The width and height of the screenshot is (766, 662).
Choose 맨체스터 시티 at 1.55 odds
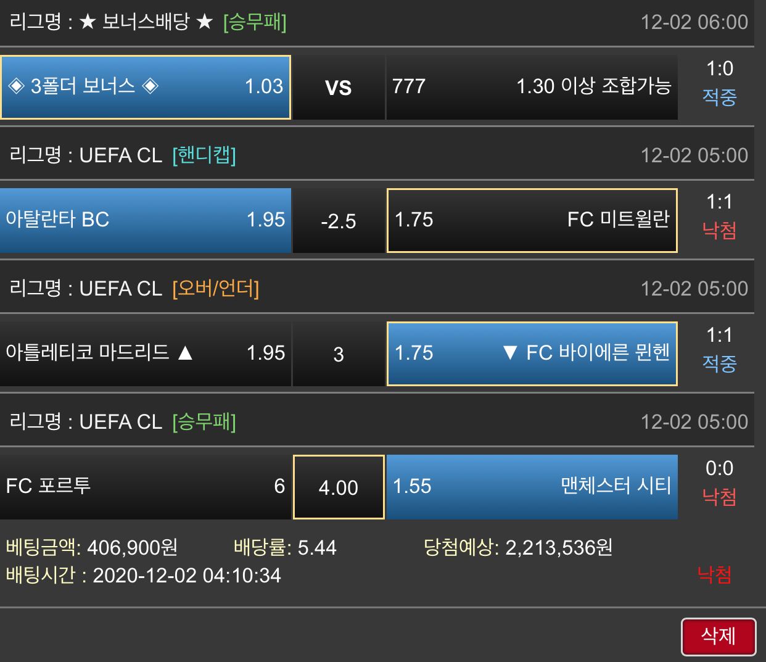click(x=532, y=487)
